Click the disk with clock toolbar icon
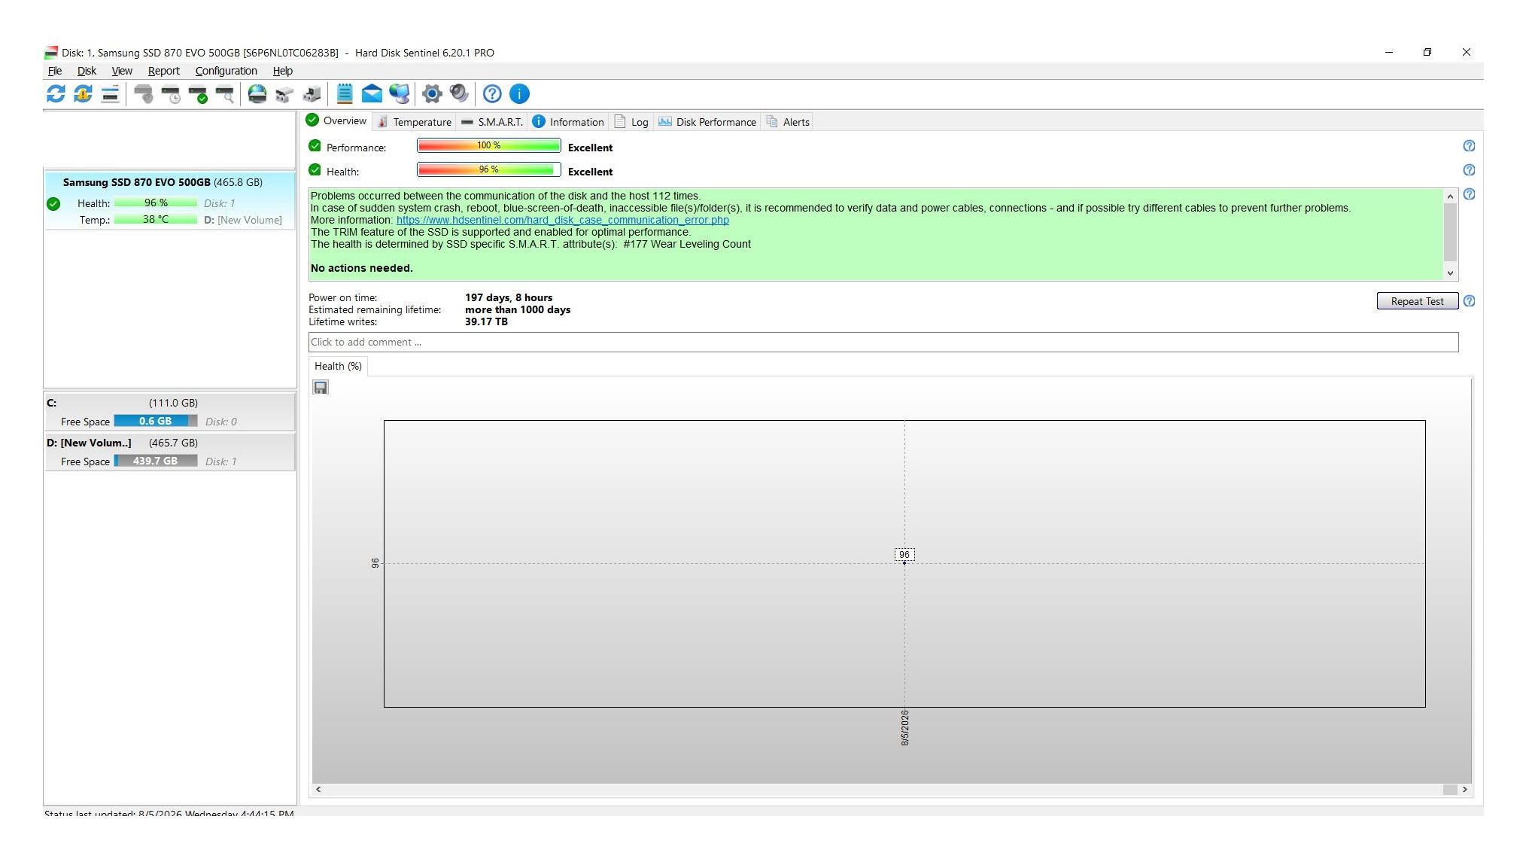 (171, 94)
